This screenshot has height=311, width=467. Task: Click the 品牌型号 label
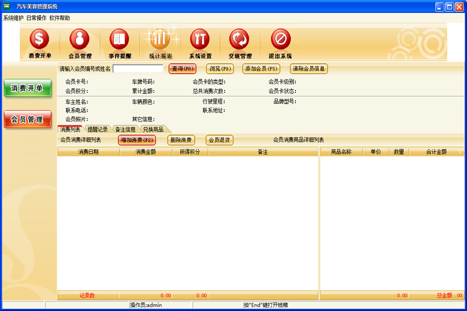(285, 102)
